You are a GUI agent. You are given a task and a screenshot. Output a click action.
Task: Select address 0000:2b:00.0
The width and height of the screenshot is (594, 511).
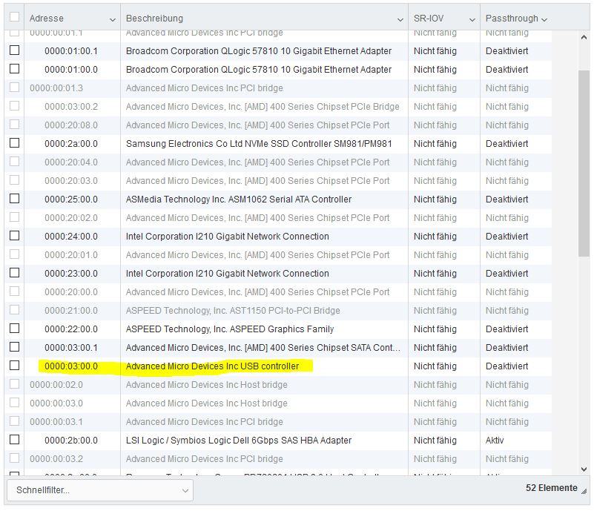(71, 440)
